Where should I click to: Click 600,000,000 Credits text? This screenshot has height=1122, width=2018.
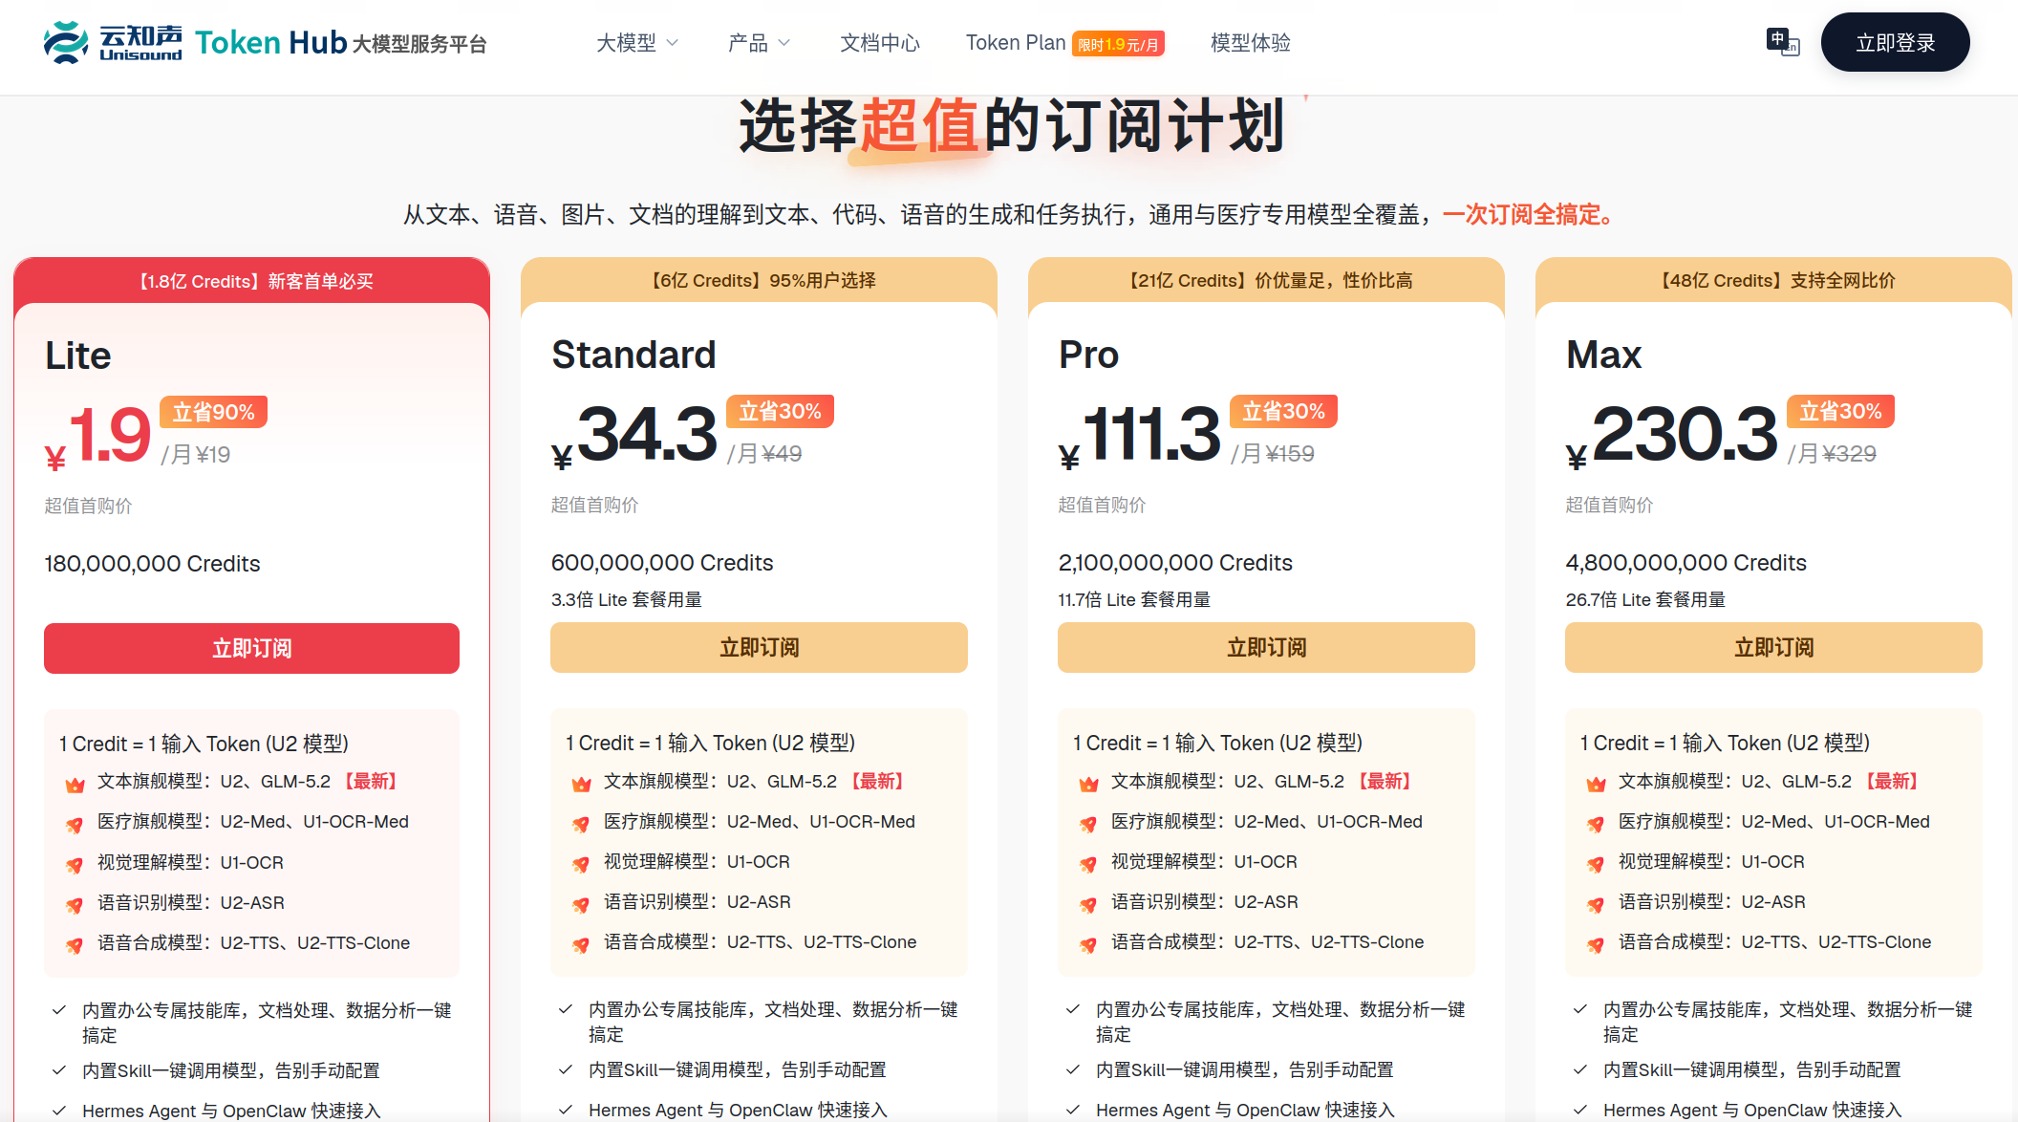(x=662, y=563)
